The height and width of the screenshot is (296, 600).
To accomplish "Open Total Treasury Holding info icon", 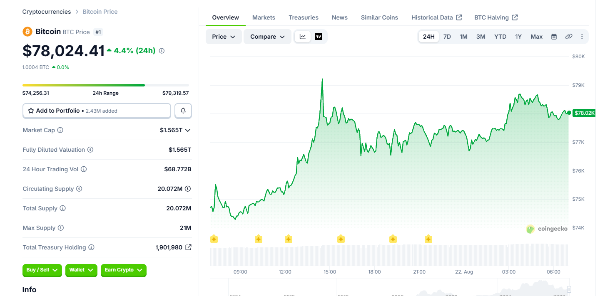I will click(x=91, y=247).
